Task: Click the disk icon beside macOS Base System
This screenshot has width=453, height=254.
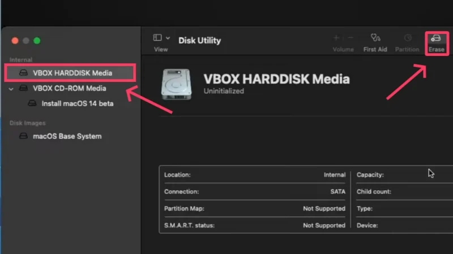Action: click(23, 136)
